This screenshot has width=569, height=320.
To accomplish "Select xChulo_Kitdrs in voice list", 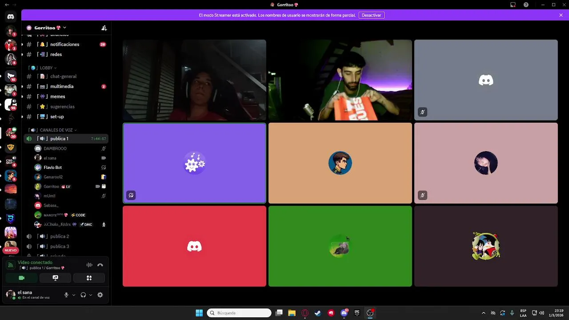I will 70,224.
